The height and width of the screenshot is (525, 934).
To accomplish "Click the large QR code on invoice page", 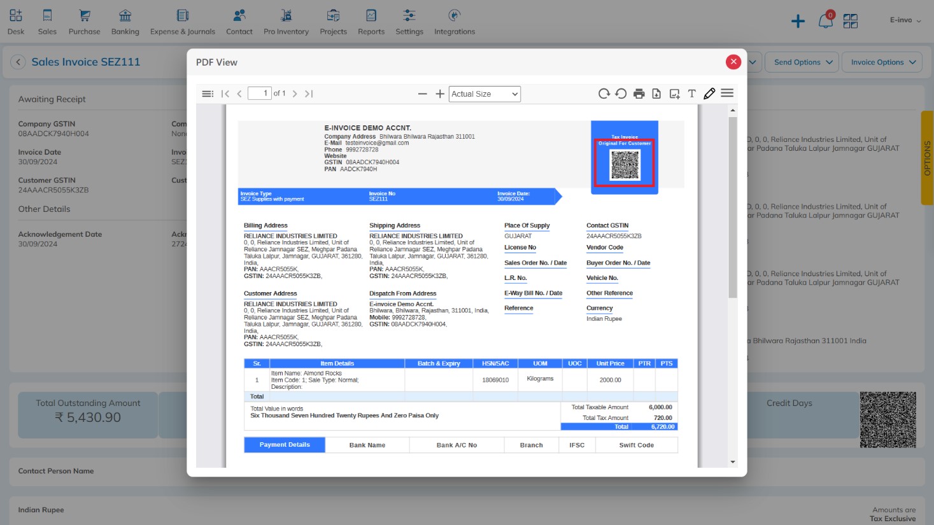I will [888, 420].
